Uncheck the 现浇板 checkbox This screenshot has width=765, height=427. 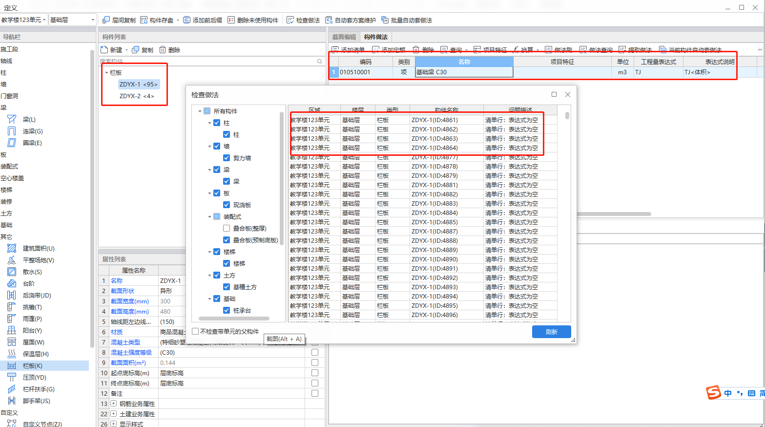coord(227,205)
